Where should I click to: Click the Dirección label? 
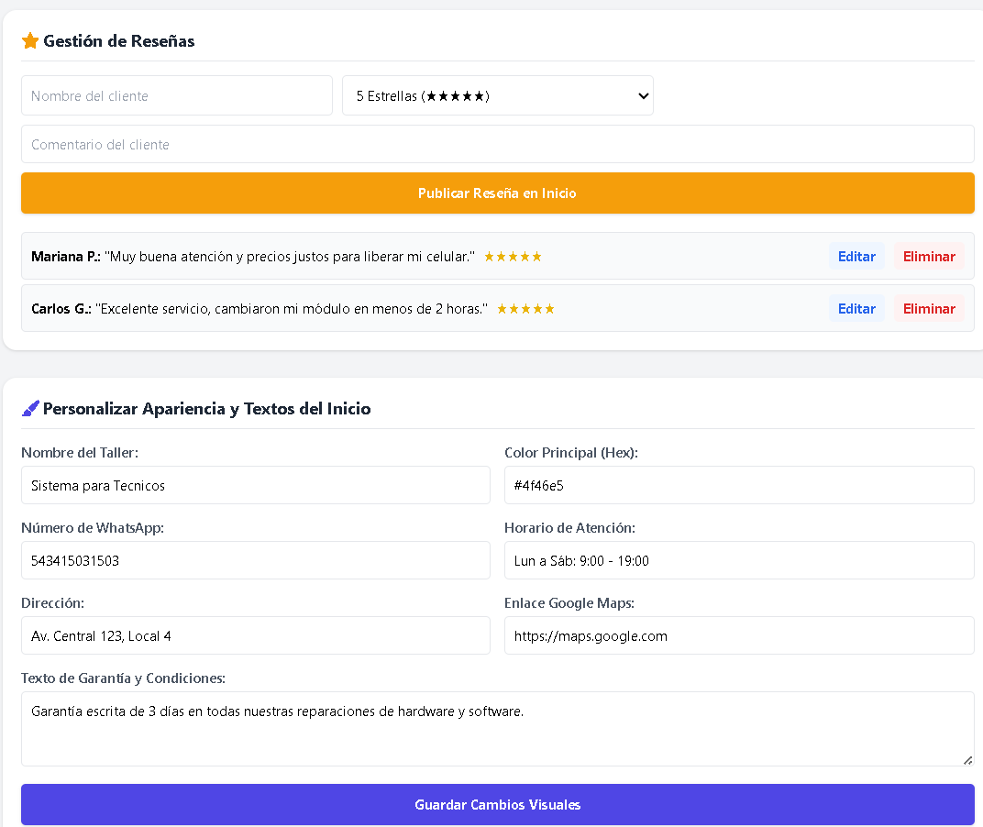point(52,603)
